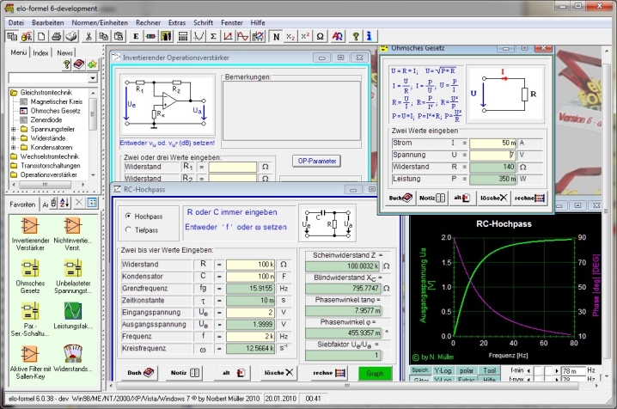Select the Hochpass radio button
This screenshot has height=409, width=617.
pos(129,216)
